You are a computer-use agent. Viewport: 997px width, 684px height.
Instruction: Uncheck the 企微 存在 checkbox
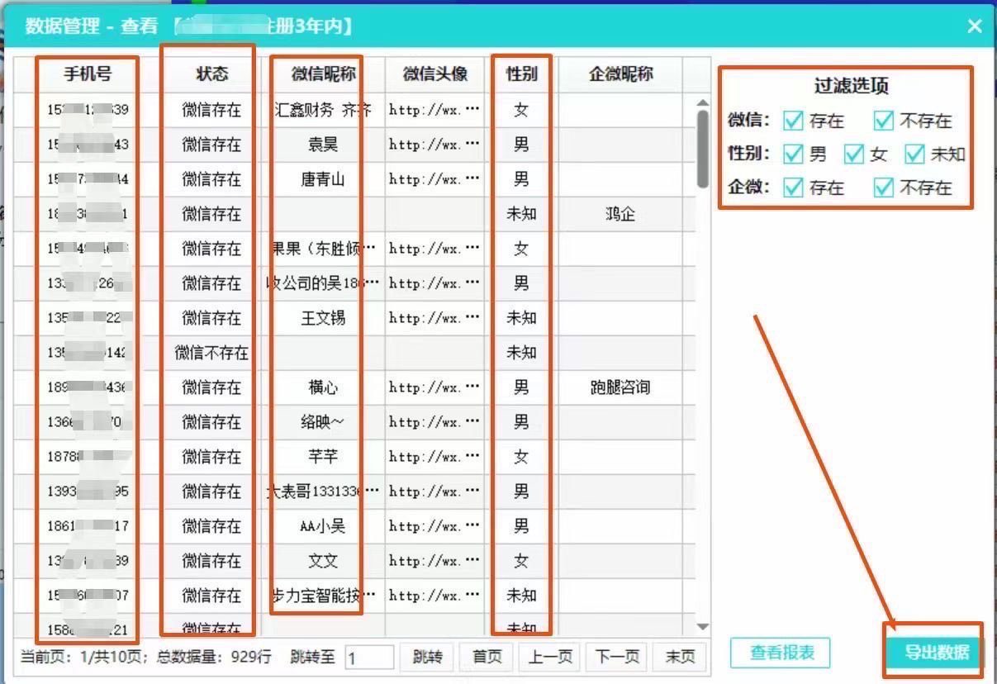pyautogui.click(x=793, y=188)
